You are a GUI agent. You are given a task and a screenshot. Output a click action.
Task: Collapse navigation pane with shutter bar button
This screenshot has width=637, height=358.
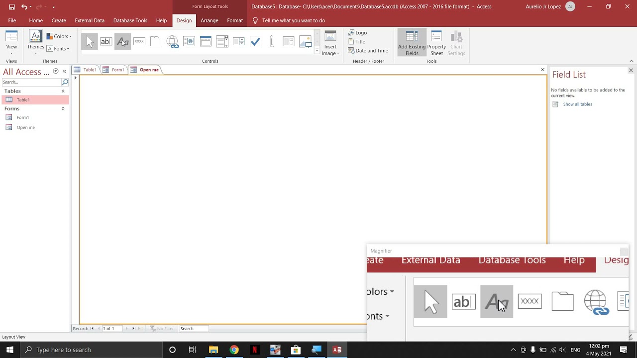click(x=64, y=72)
